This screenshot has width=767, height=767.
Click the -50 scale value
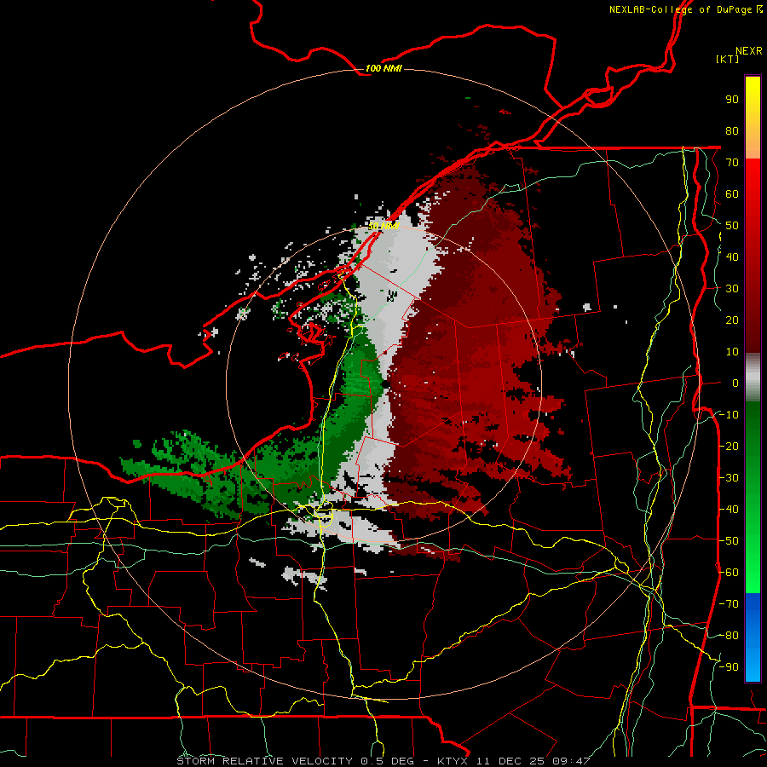click(x=729, y=541)
